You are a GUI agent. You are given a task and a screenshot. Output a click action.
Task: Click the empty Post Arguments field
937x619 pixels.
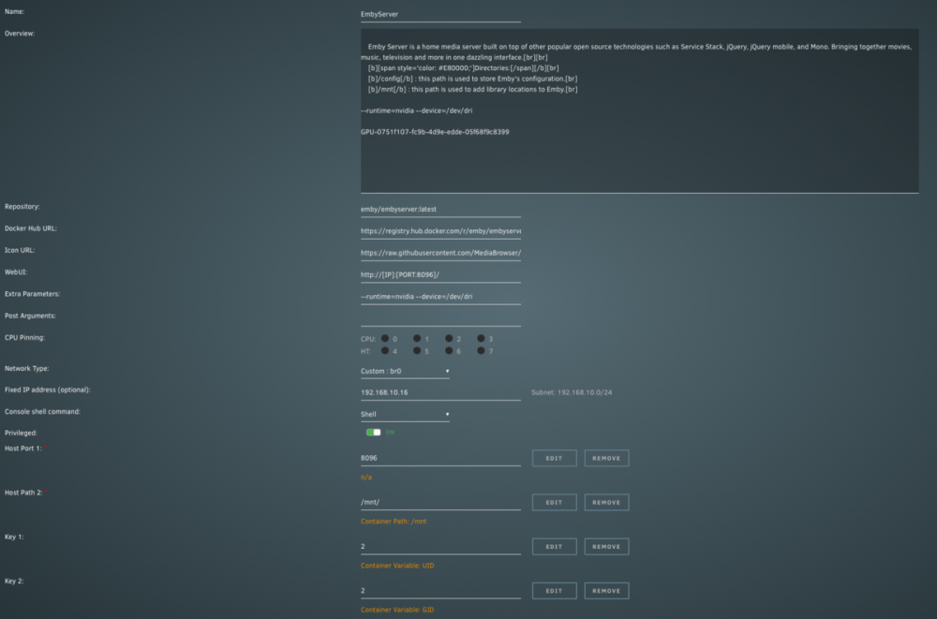coord(440,318)
